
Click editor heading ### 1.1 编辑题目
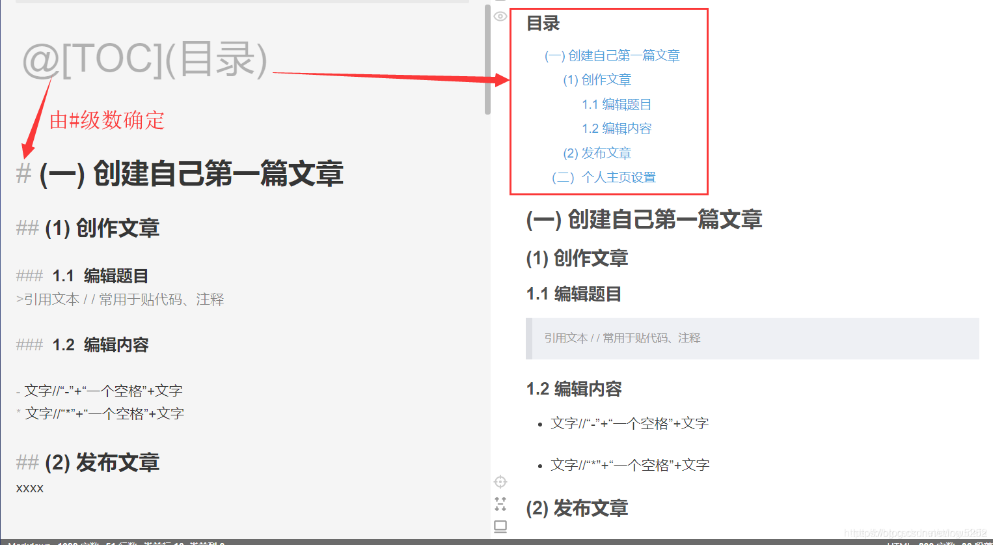coord(83,276)
